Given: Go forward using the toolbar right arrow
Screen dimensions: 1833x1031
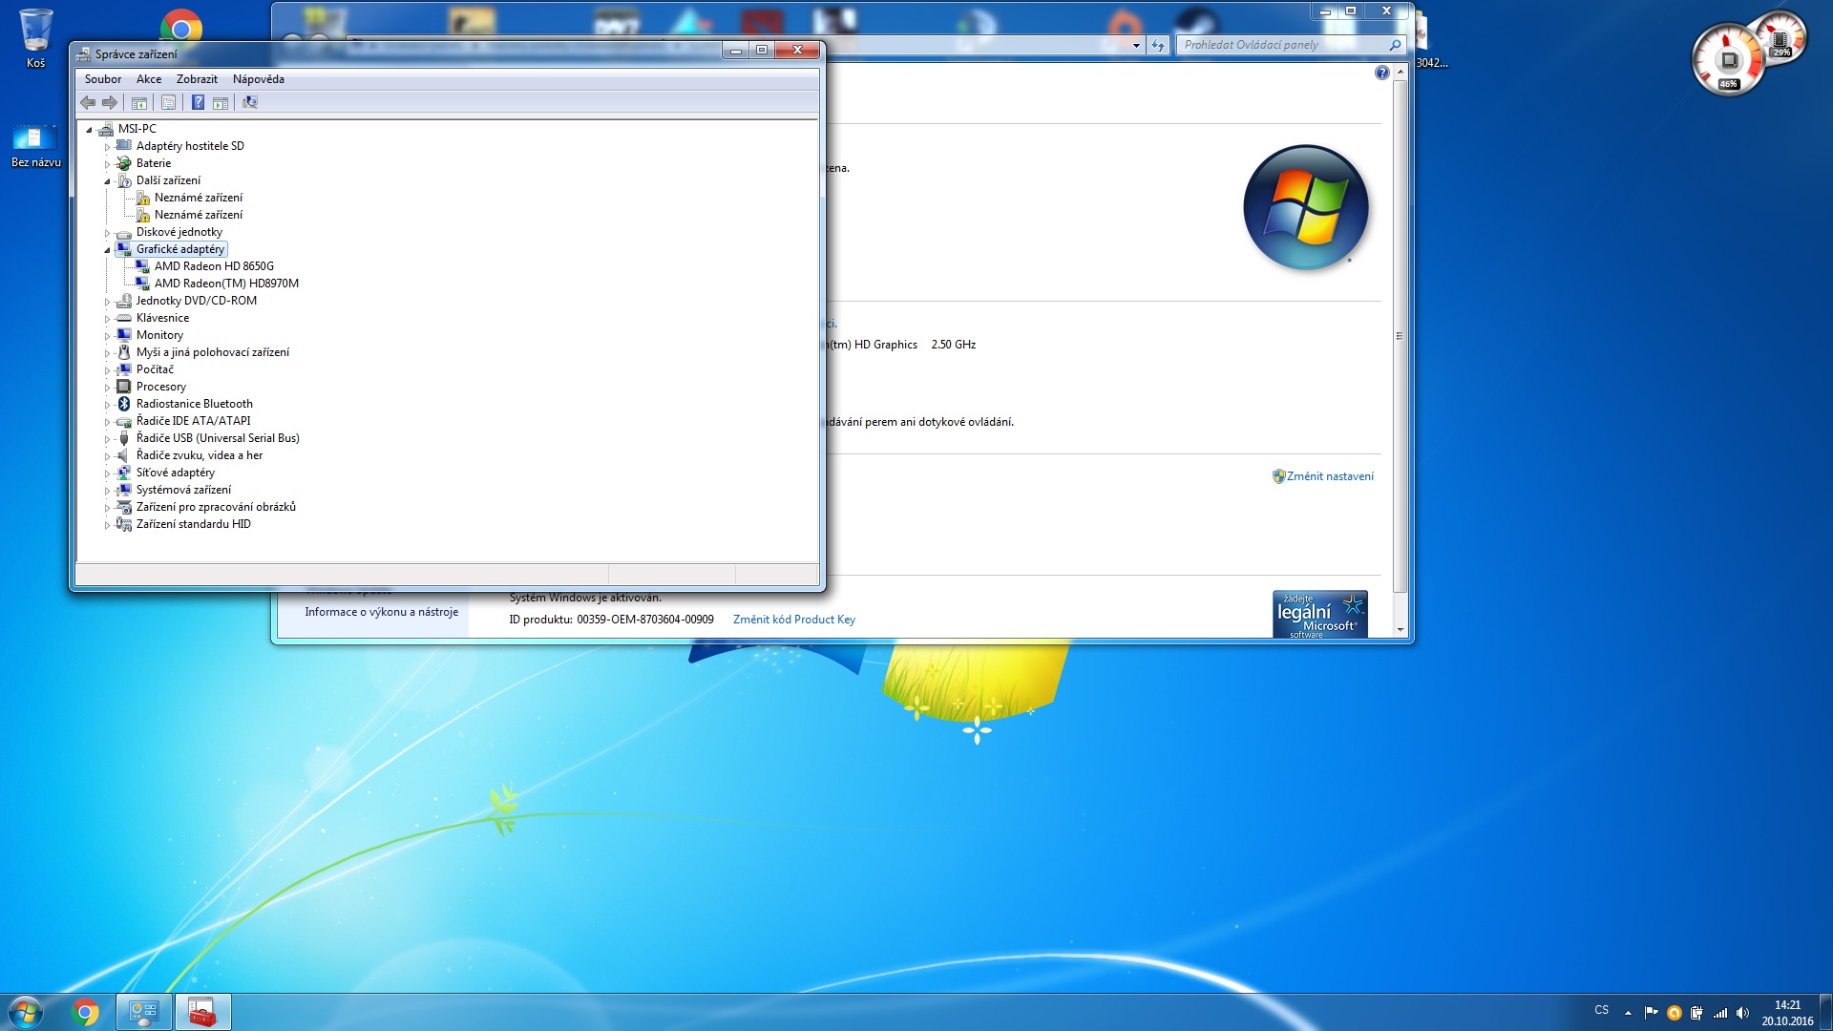Looking at the screenshot, I should click(110, 102).
